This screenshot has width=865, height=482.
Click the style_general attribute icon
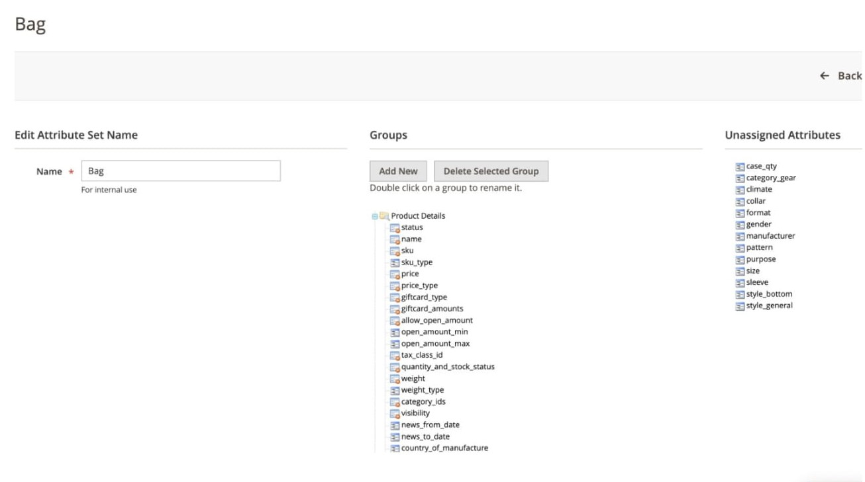tap(740, 306)
